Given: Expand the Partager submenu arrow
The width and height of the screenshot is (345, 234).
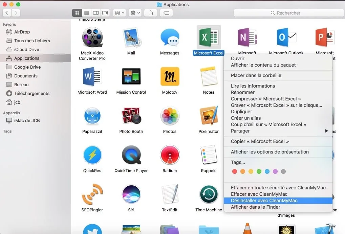Looking at the screenshot, I should point(326,131).
